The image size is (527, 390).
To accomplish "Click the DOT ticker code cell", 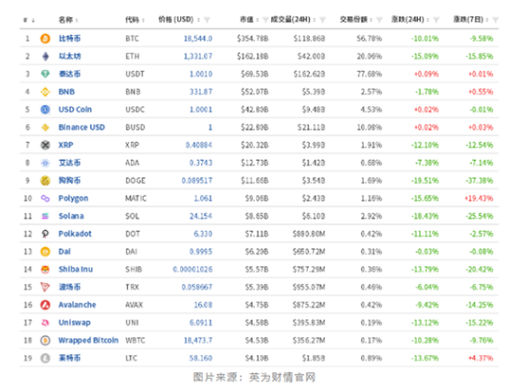I will point(133,234).
